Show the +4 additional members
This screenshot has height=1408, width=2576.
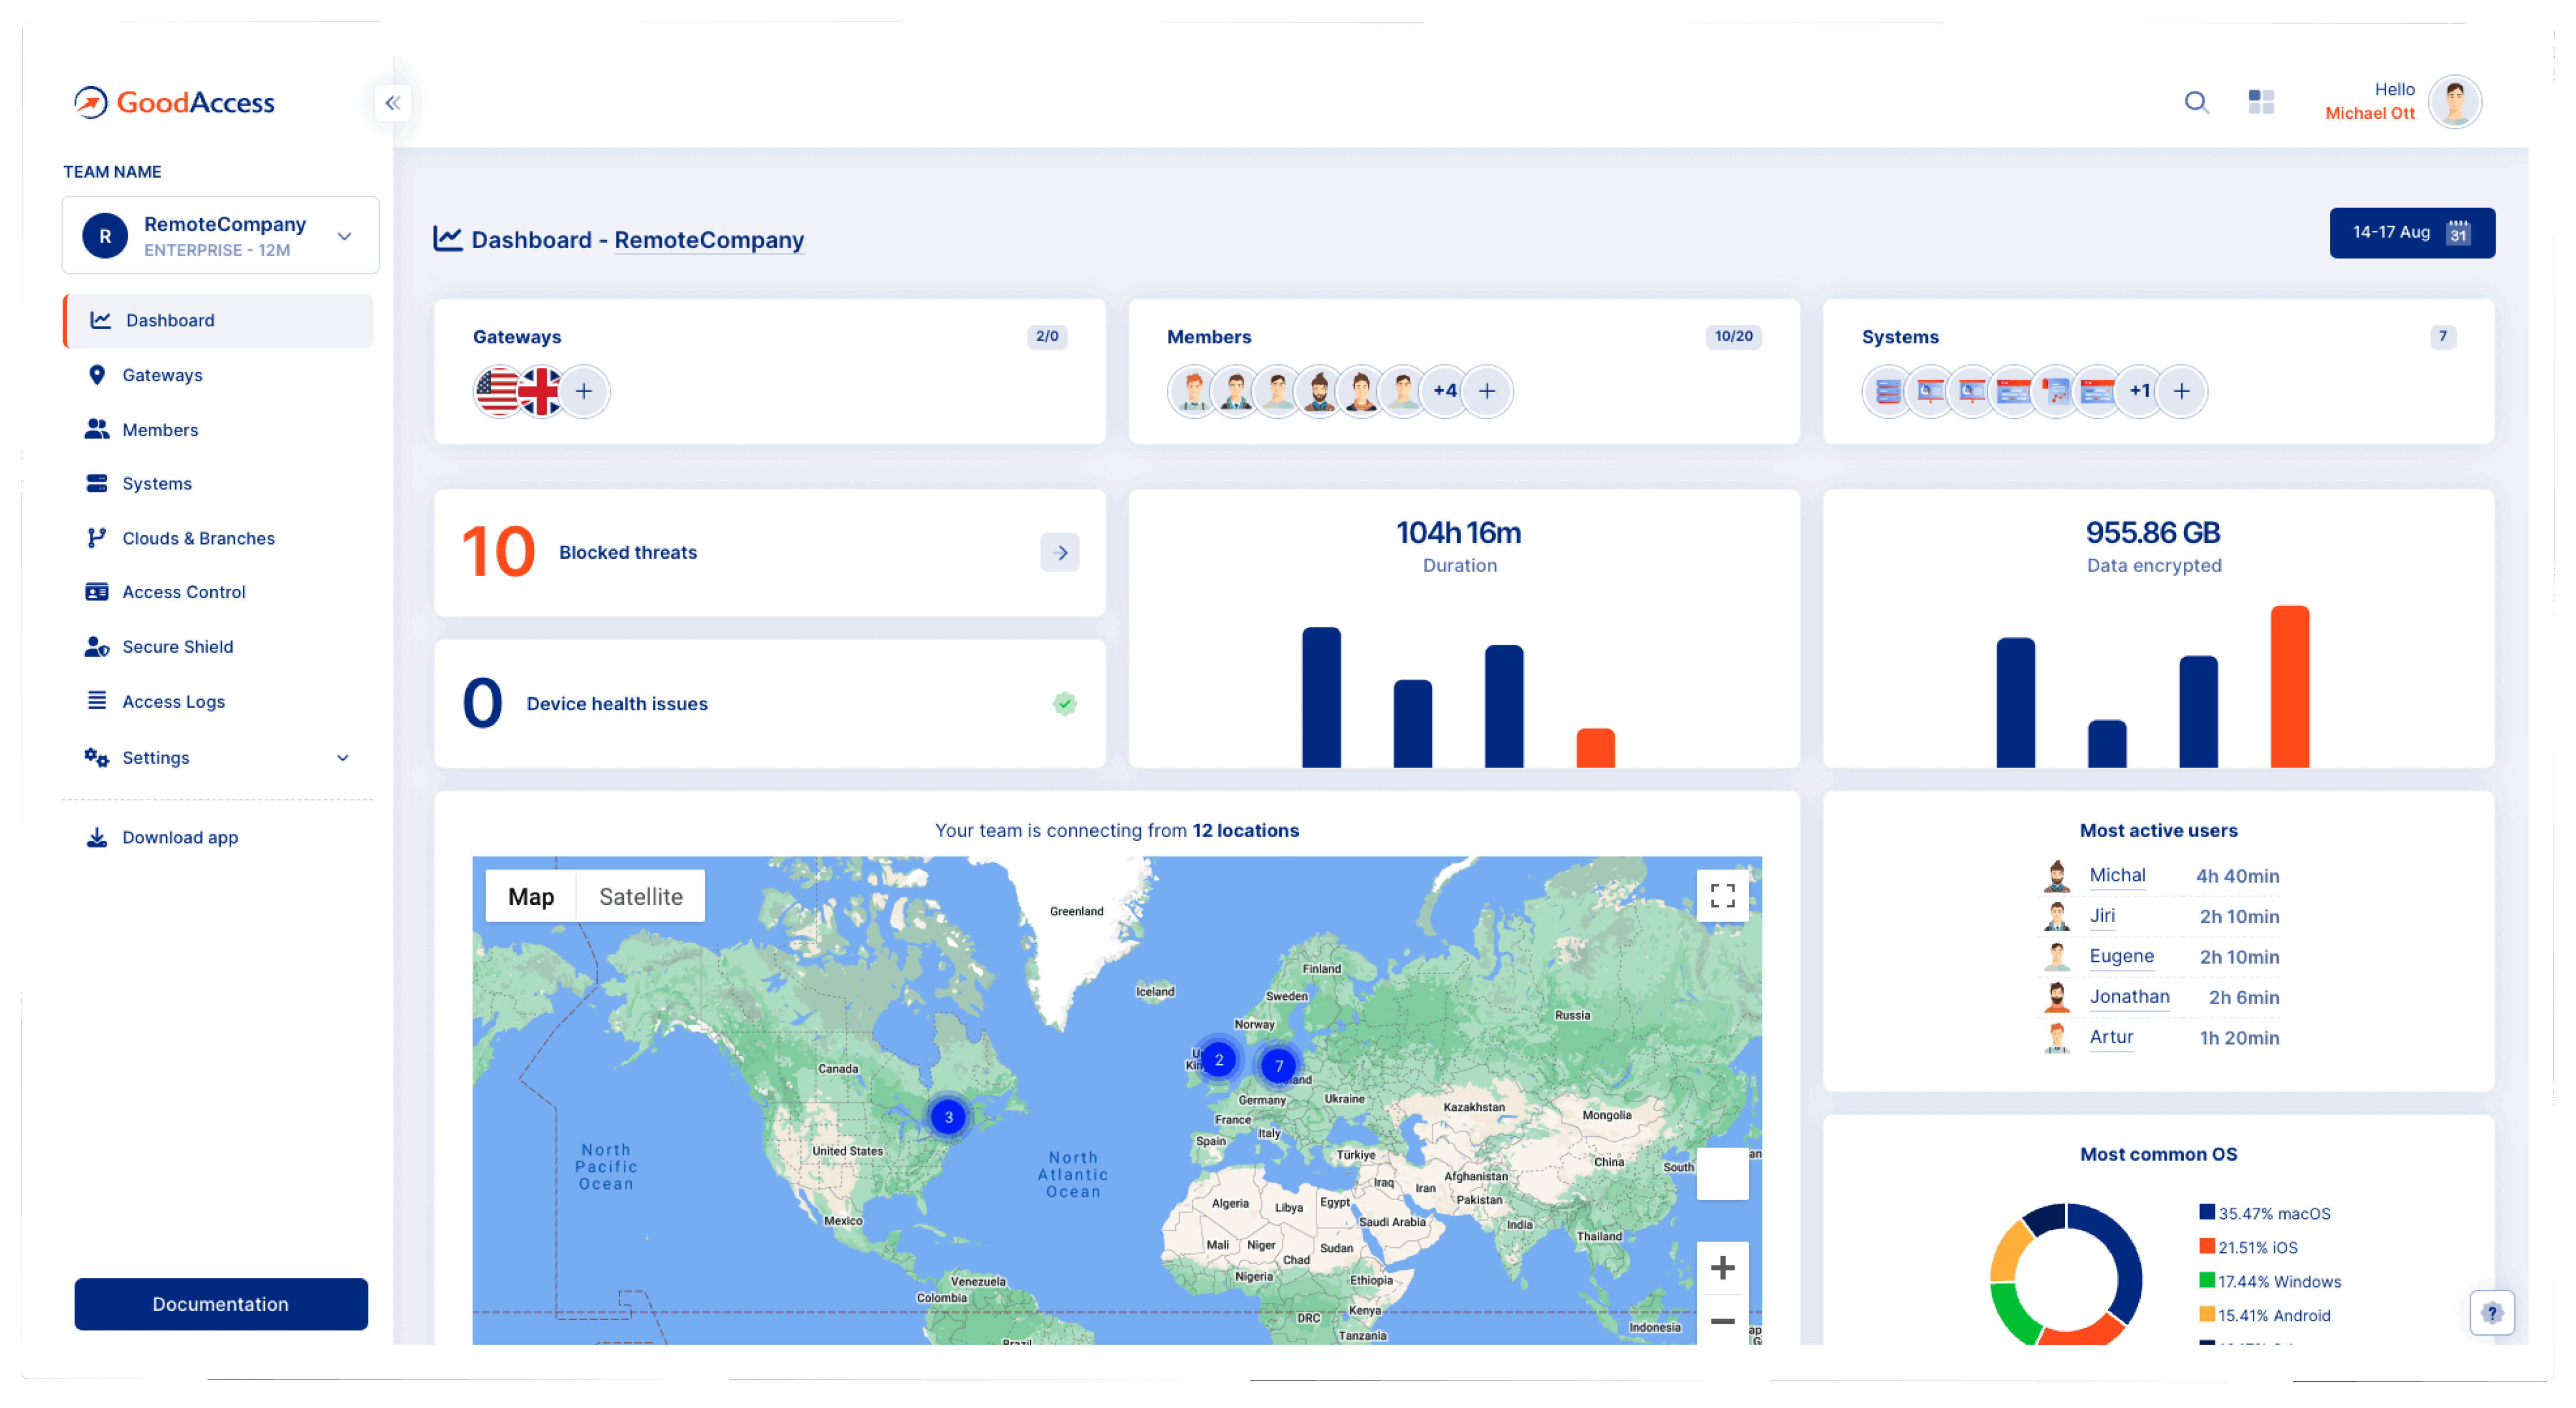[1444, 391]
